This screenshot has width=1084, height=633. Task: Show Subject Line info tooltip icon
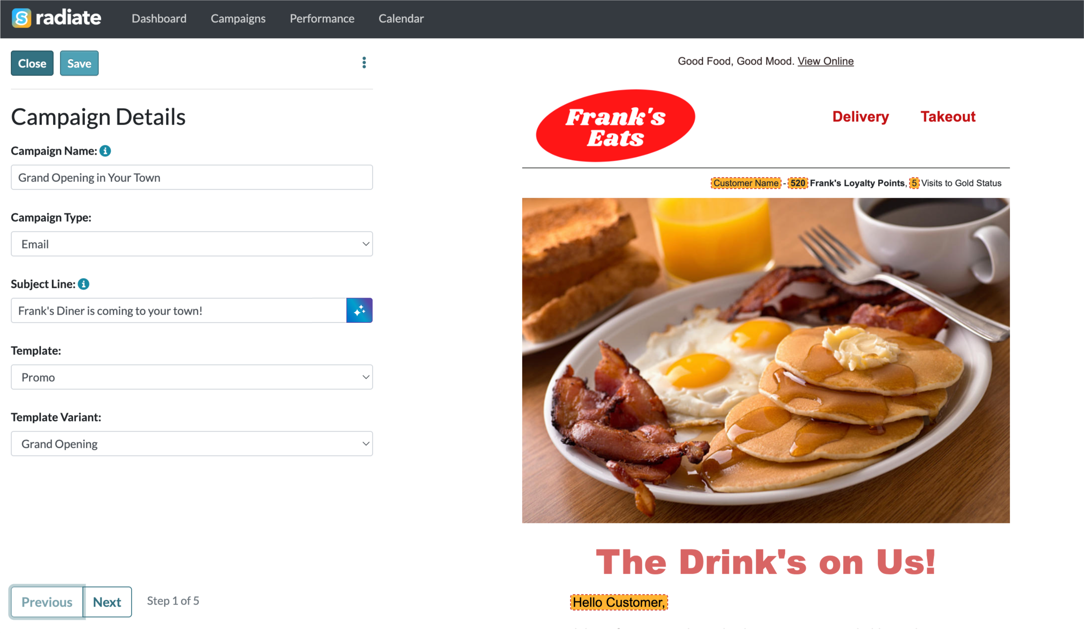tap(83, 284)
